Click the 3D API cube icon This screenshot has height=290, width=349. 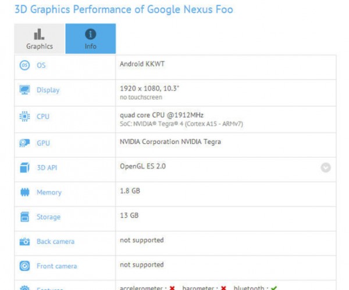[24, 168]
